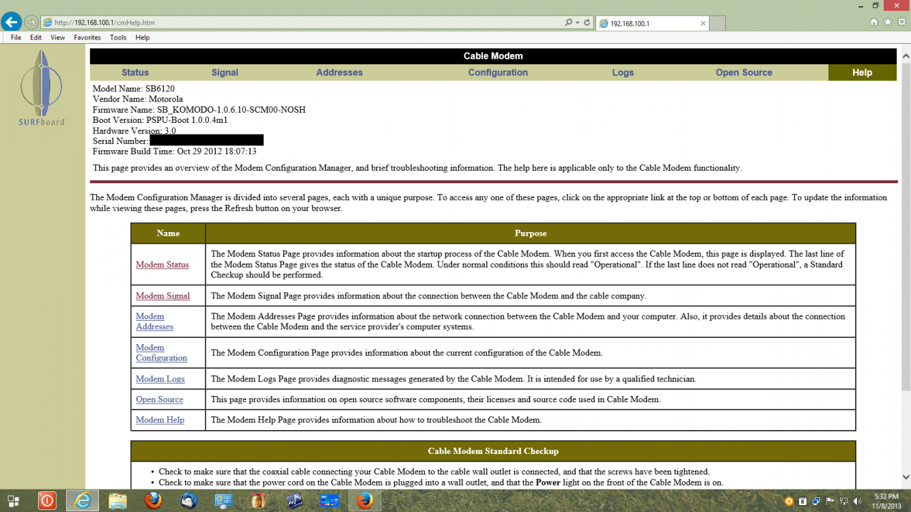
Task: Switch to the Signal tab
Action: (x=225, y=72)
